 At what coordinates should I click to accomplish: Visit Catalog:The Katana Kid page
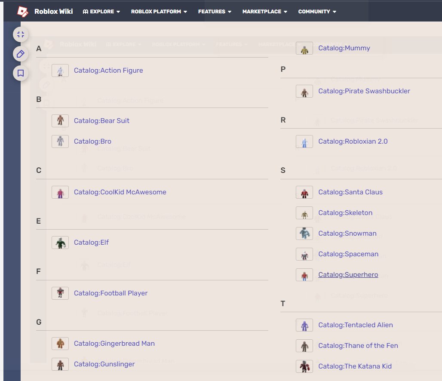pos(355,366)
